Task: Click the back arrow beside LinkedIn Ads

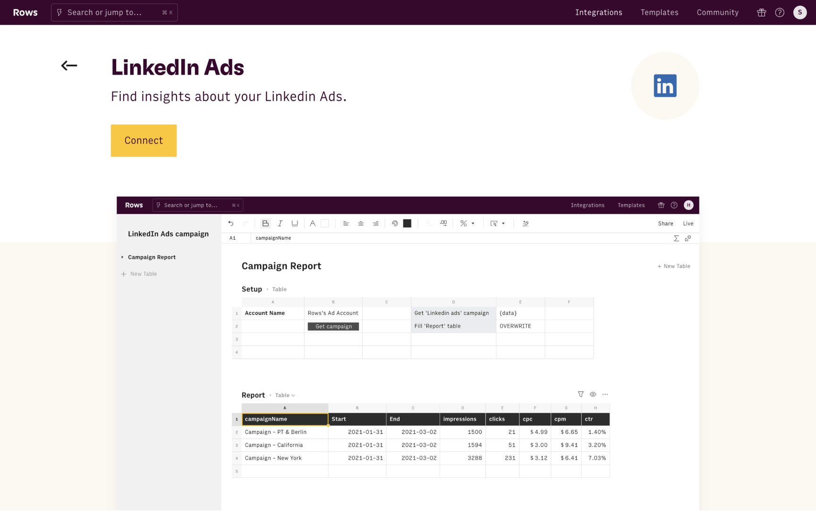Action: pyautogui.click(x=69, y=66)
